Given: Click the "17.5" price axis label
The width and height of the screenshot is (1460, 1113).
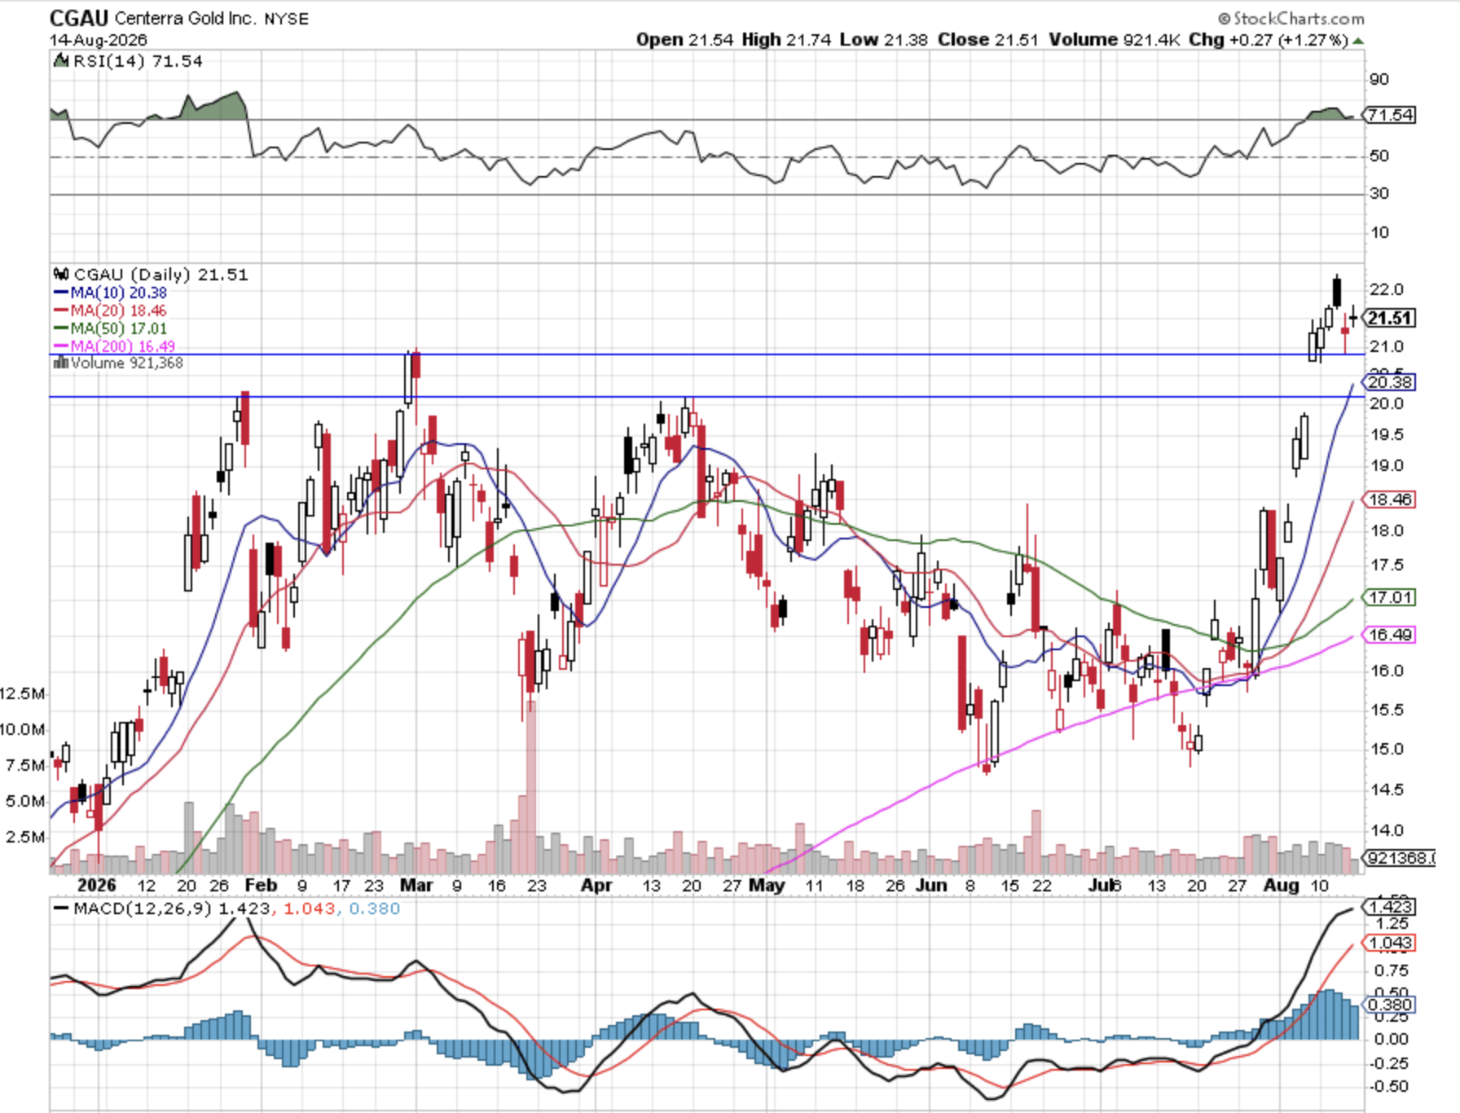Looking at the screenshot, I should pyautogui.click(x=1387, y=565).
